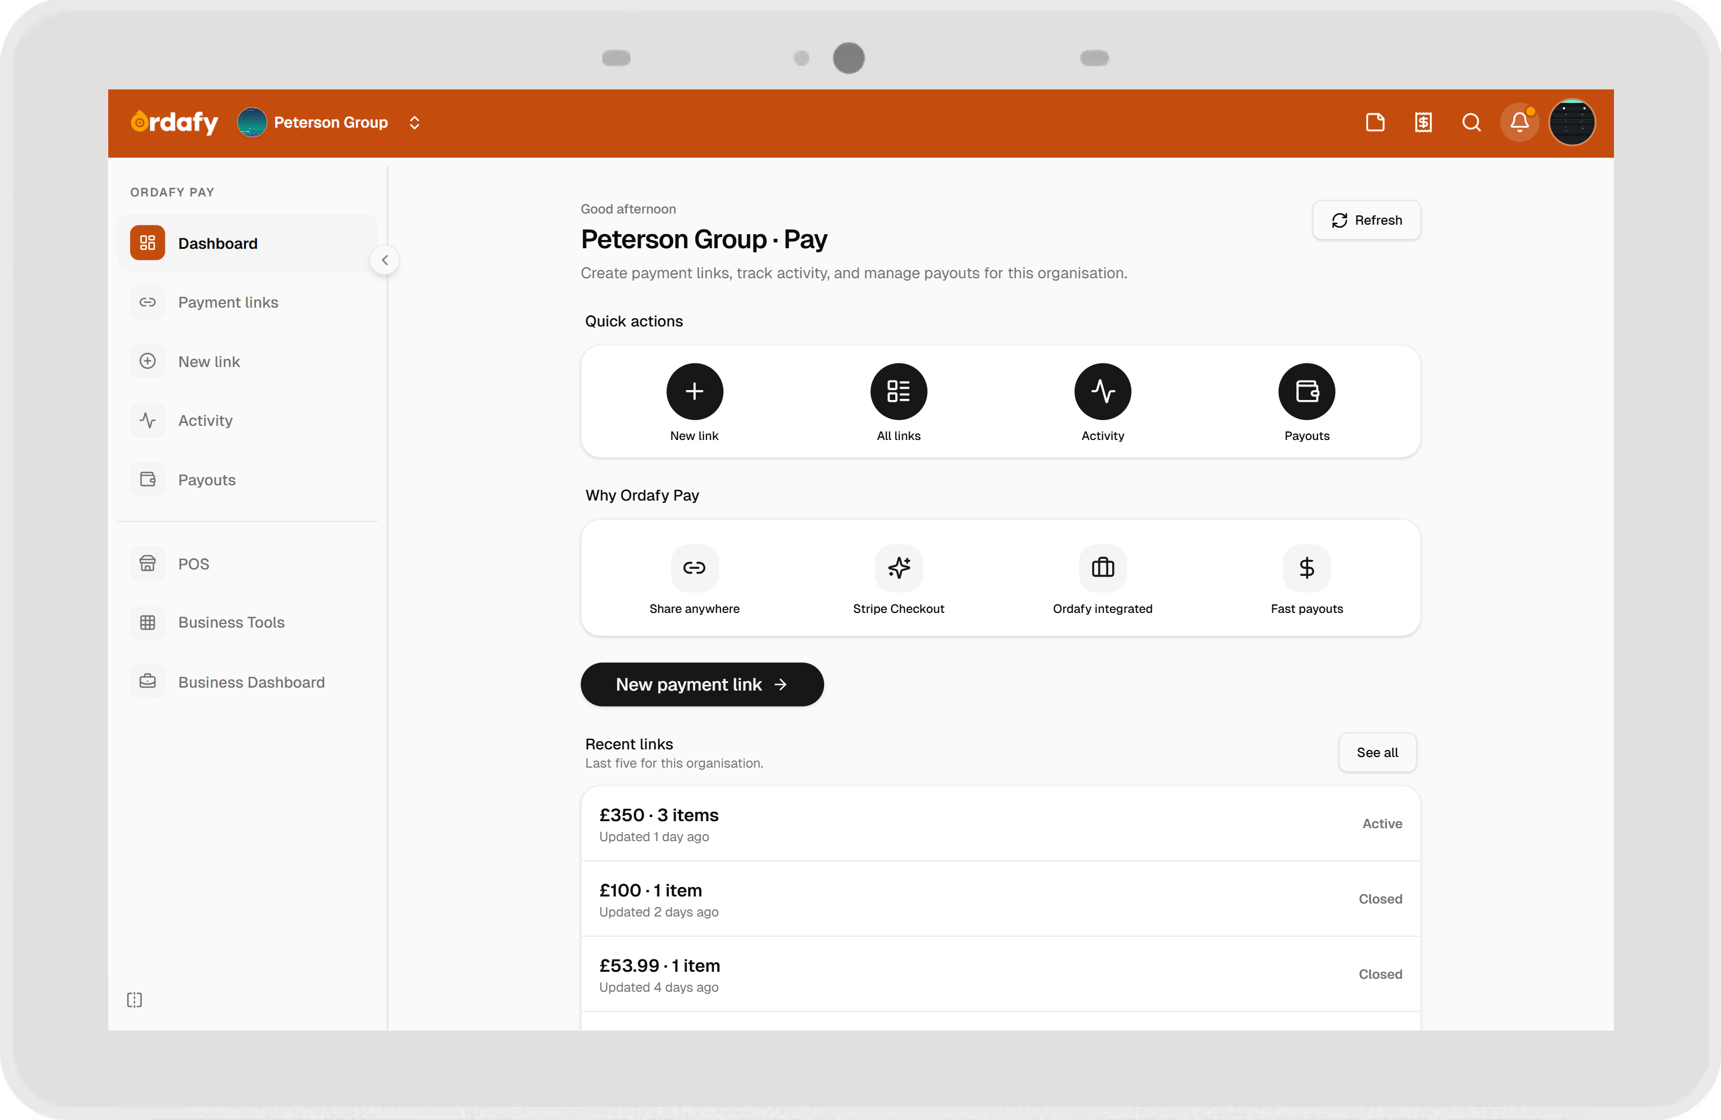Open New link sidebar item

(247, 362)
